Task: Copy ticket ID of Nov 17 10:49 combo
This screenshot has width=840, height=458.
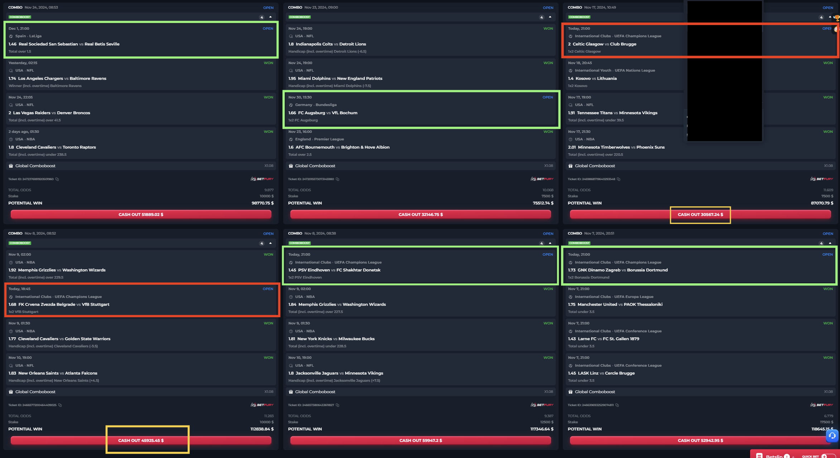Action: click(x=618, y=179)
